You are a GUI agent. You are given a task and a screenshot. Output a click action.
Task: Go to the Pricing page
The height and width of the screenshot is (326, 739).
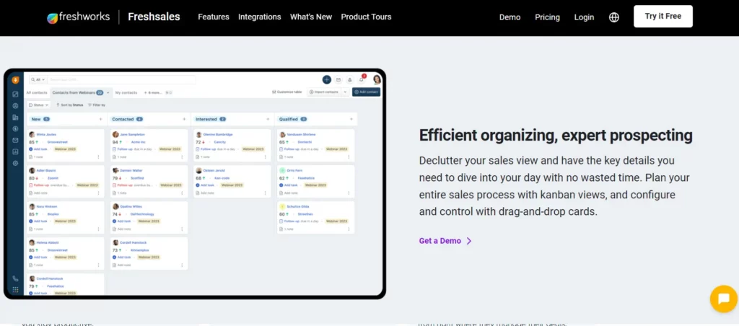point(547,17)
